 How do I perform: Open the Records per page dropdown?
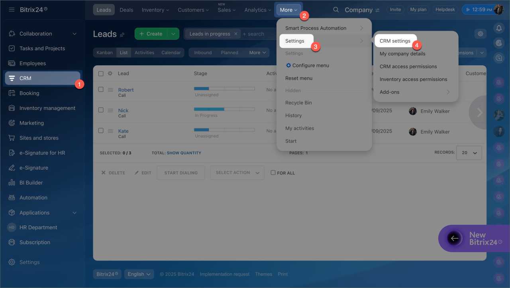tap(470, 153)
